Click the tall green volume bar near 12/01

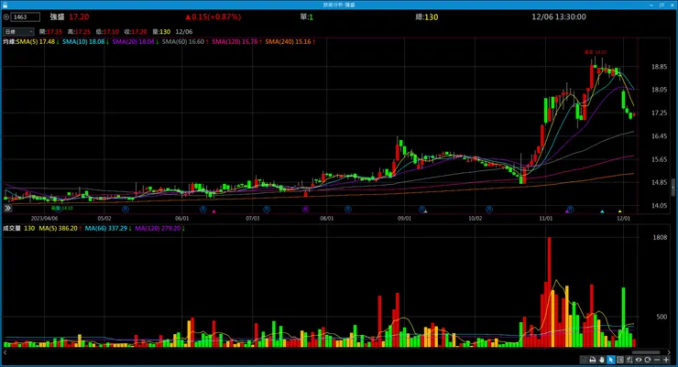click(623, 317)
